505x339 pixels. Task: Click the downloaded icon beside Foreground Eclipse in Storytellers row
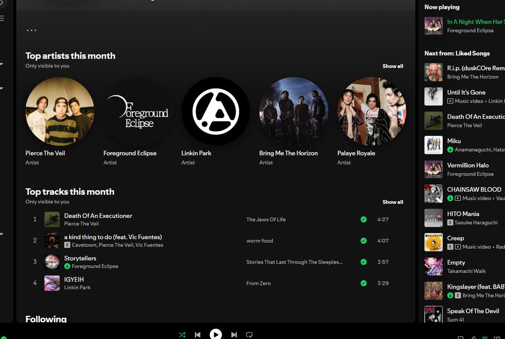67,266
